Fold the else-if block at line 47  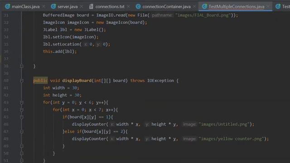click(x=22, y=132)
